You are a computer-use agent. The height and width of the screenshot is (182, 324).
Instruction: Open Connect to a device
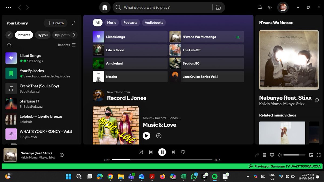tap(272, 155)
